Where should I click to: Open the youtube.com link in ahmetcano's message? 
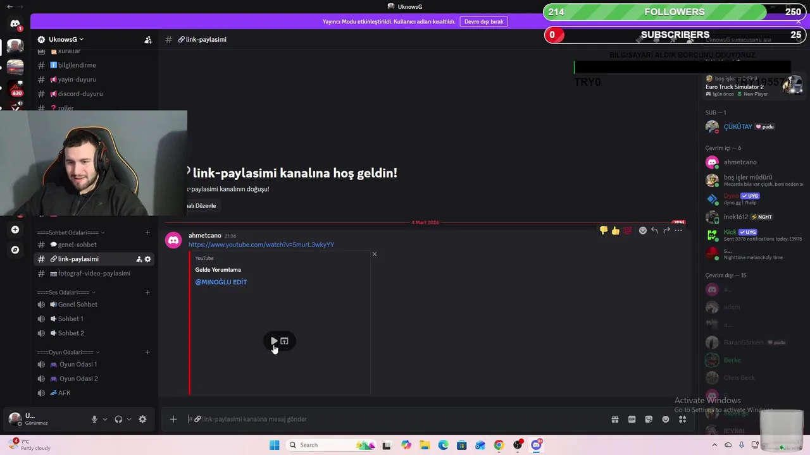pyautogui.click(x=261, y=245)
